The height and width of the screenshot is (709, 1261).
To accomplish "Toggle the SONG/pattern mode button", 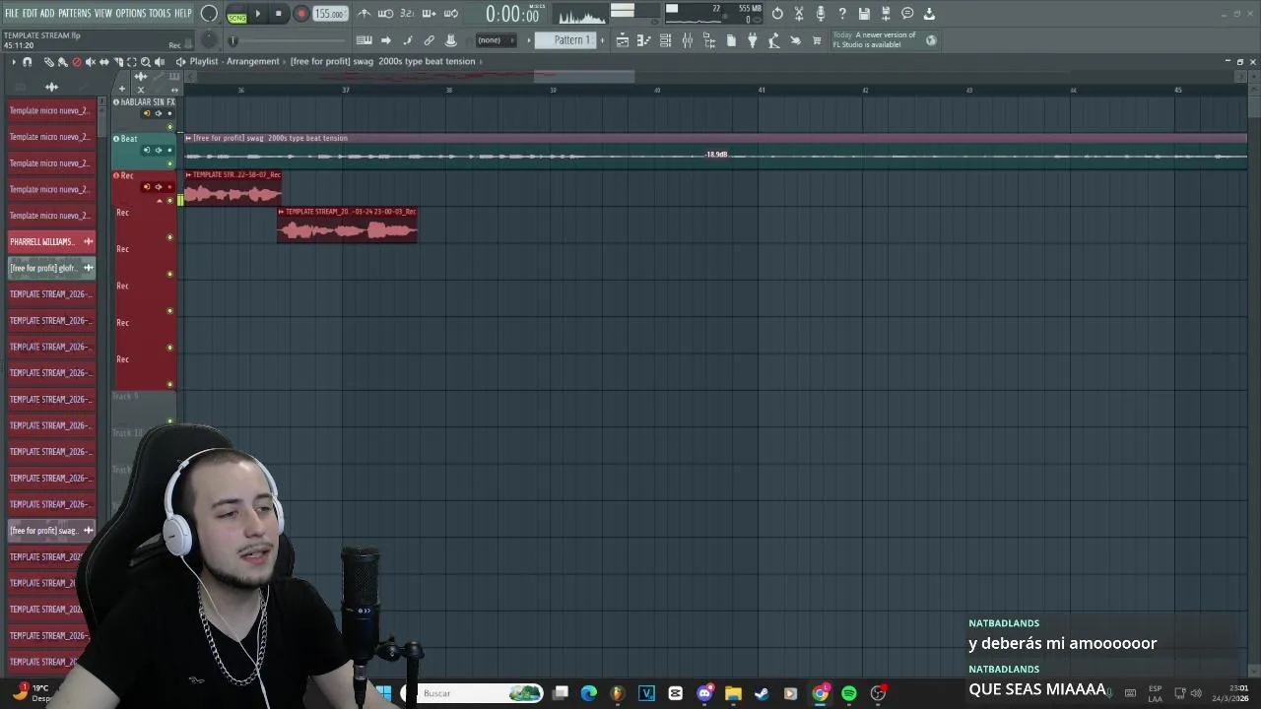I will (236, 15).
